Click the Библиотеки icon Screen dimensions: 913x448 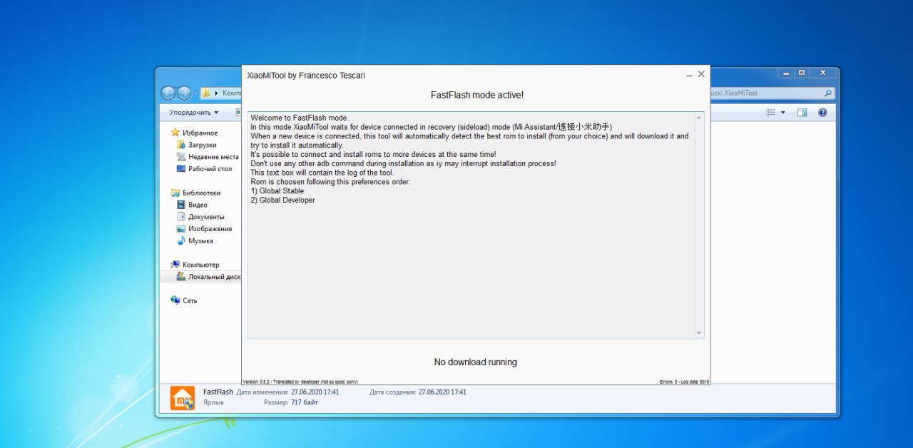(x=175, y=193)
